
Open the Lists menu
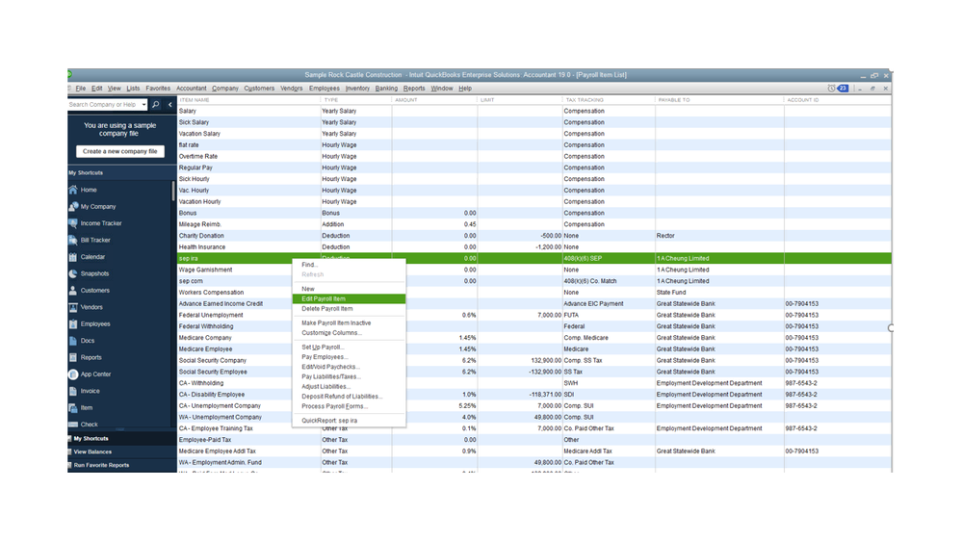133,89
